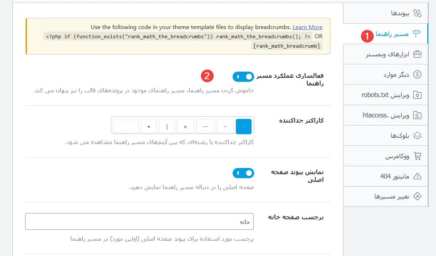Screen dimensions: 436x256
Task: Click the کاراکتر جداکننده label
Action: pos(301,120)
